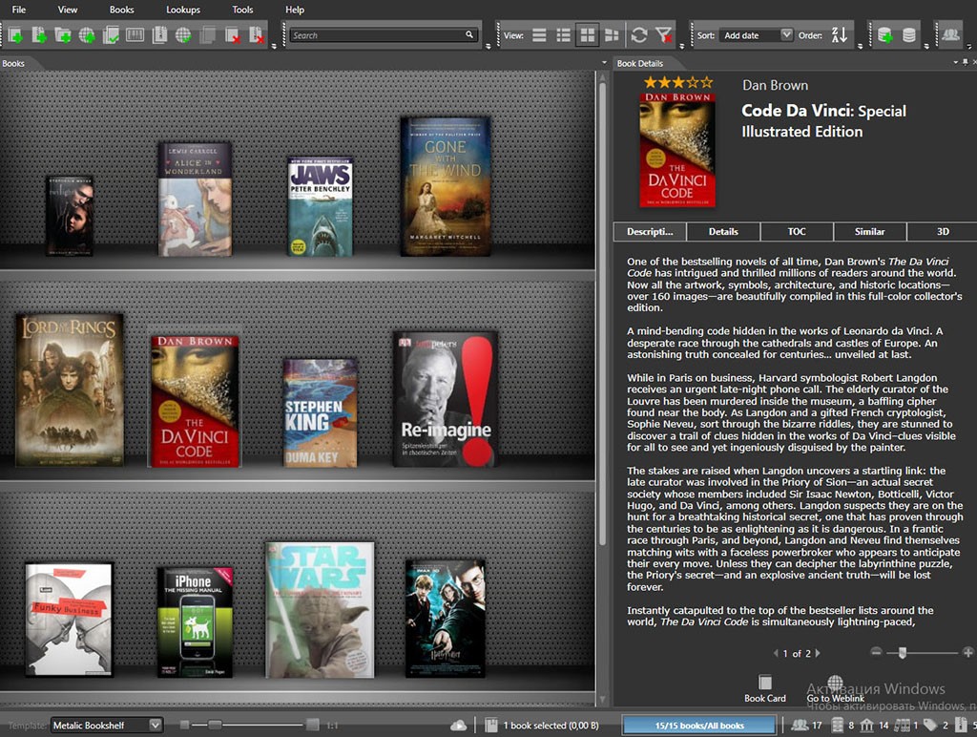This screenshot has width=977, height=737.
Task: Switch to the TOC tab
Action: pos(797,231)
